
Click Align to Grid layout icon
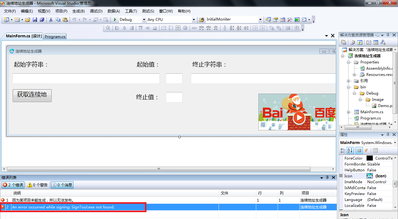(108, 28)
